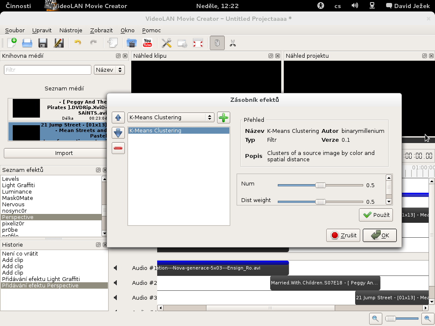Click the effect parameters scroll-down arrow
This screenshot has height=326, width=435.
pyautogui.click(x=389, y=202)
